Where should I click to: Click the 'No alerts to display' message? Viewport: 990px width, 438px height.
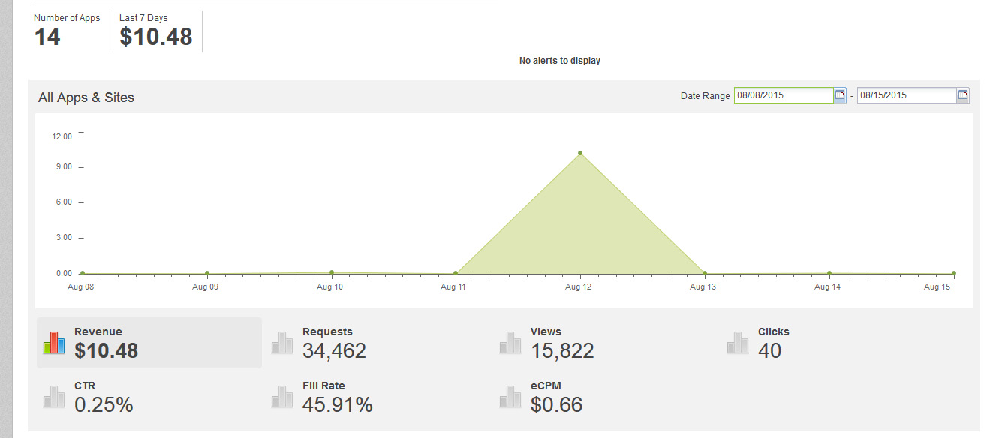click(560, 61)
